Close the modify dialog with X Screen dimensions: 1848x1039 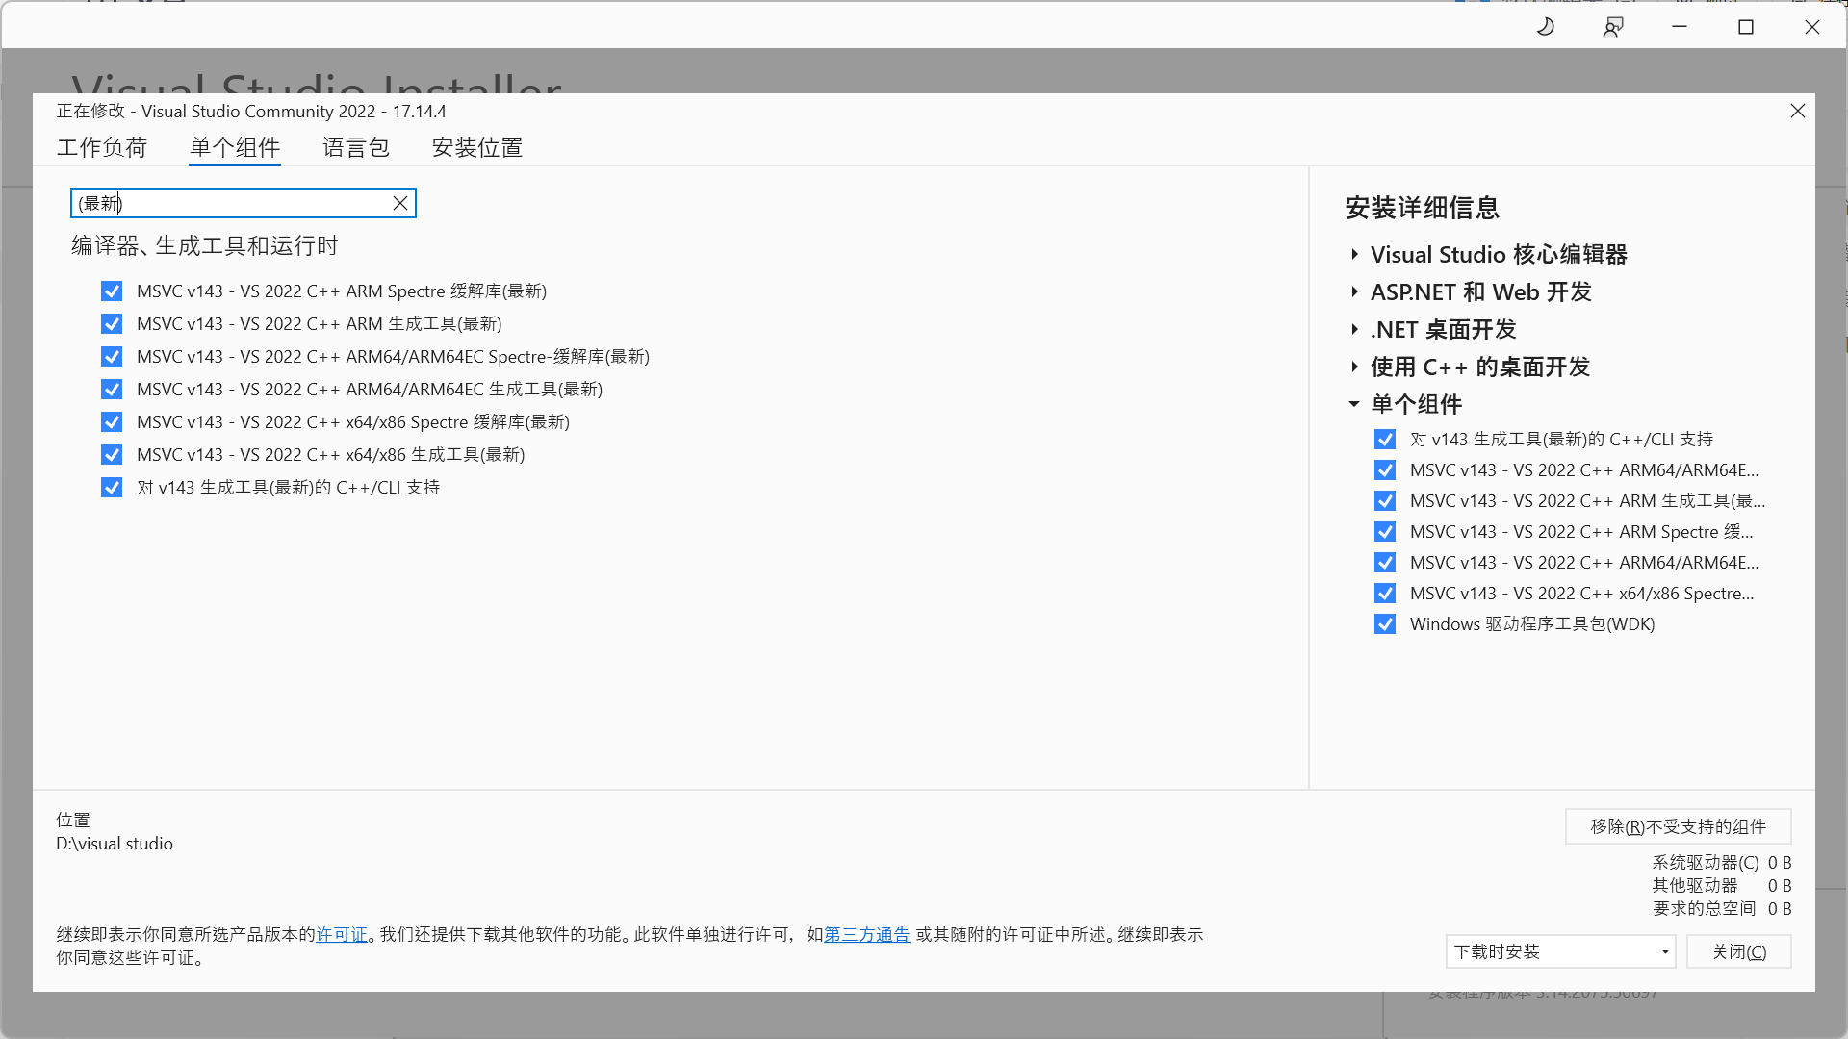[x=1797, y=111]
